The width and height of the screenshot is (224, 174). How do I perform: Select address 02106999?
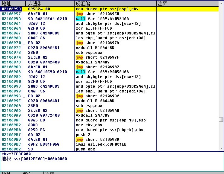(x=11, y=91)
